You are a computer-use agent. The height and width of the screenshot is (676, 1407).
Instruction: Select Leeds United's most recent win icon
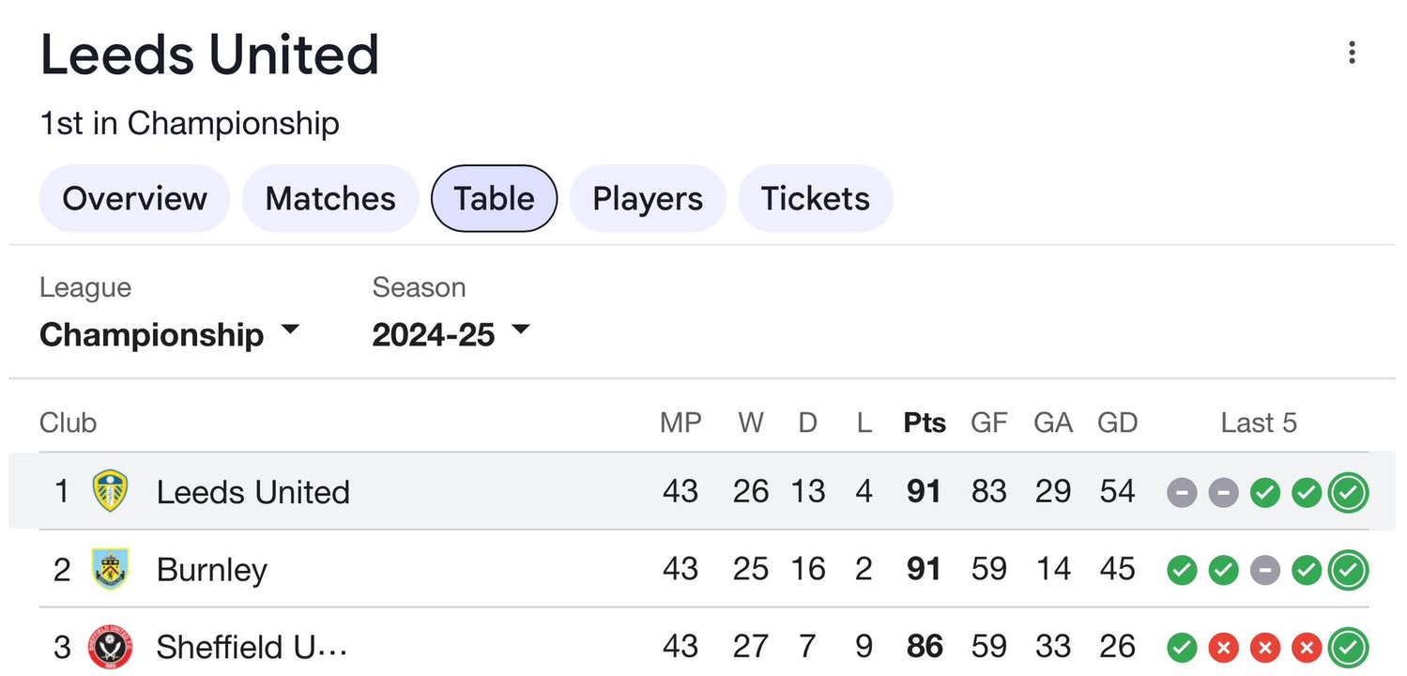point(1348,492)
